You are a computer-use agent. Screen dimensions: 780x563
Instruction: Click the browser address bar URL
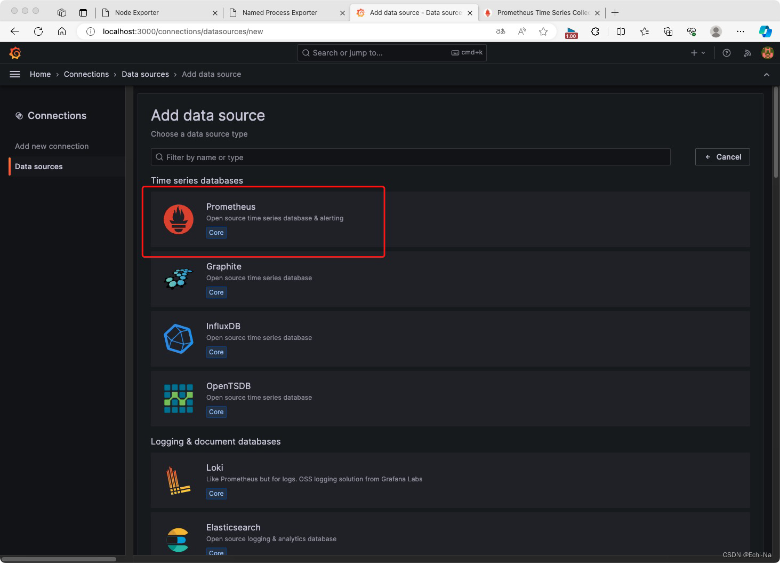pos(183,31)
